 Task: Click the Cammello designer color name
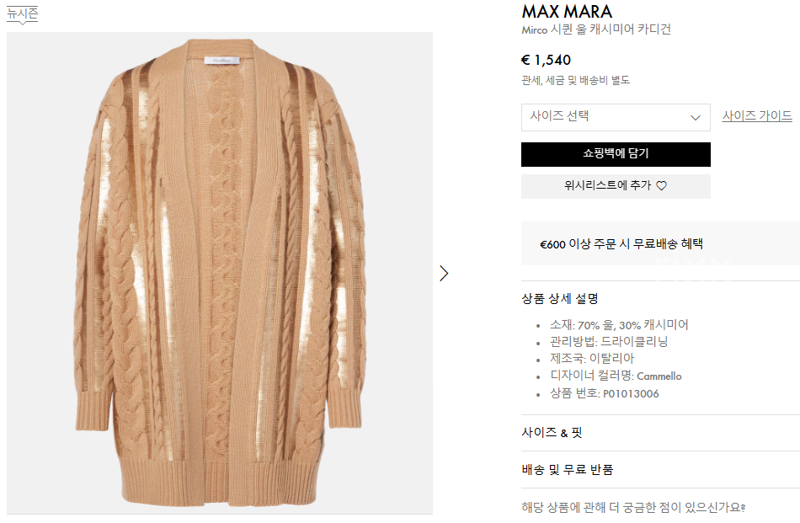tap(659, 376)
